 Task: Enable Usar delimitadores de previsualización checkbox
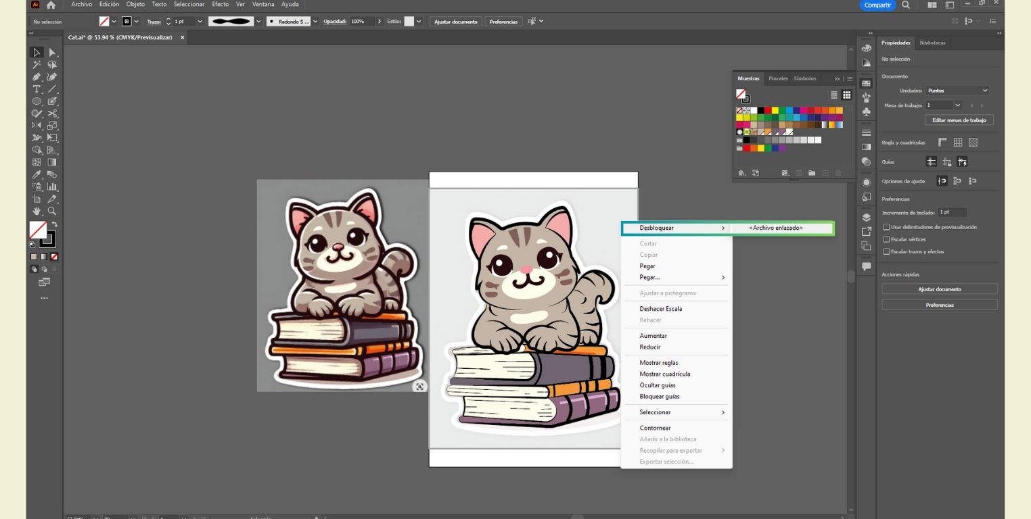tap(887, 227)
